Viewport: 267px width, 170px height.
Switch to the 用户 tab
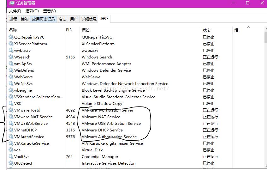[x=74, y=19]
